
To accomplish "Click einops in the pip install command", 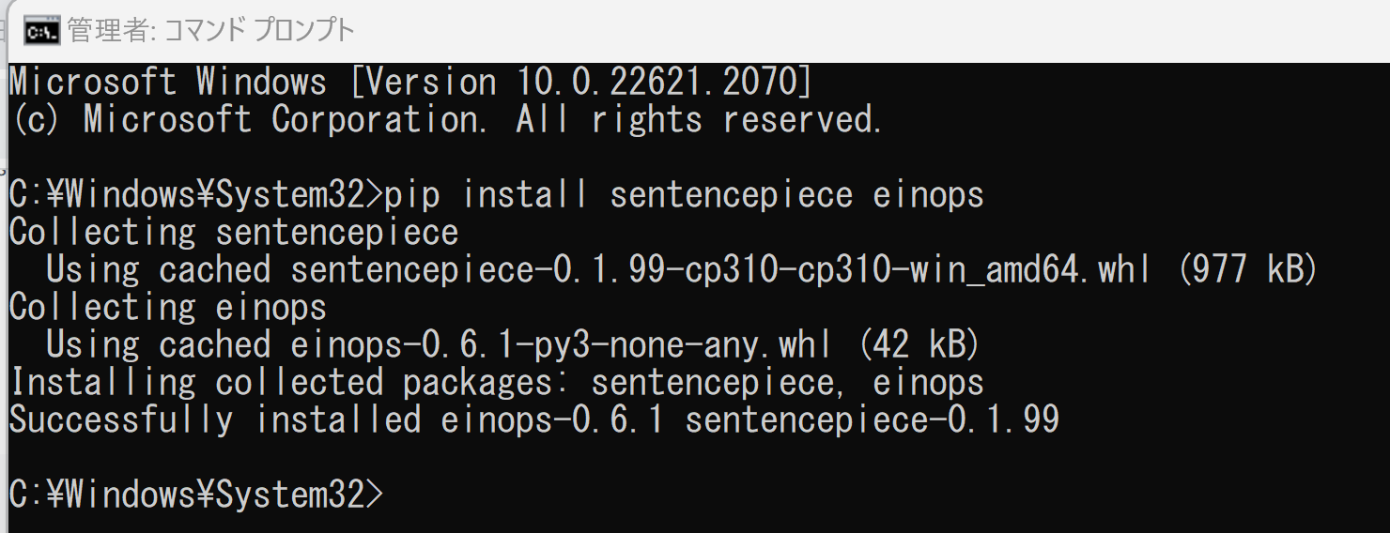I will click(x=929, y=194).
